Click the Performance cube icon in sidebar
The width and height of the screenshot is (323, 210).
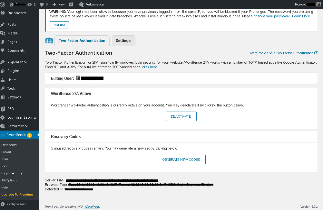coord(3,126)
